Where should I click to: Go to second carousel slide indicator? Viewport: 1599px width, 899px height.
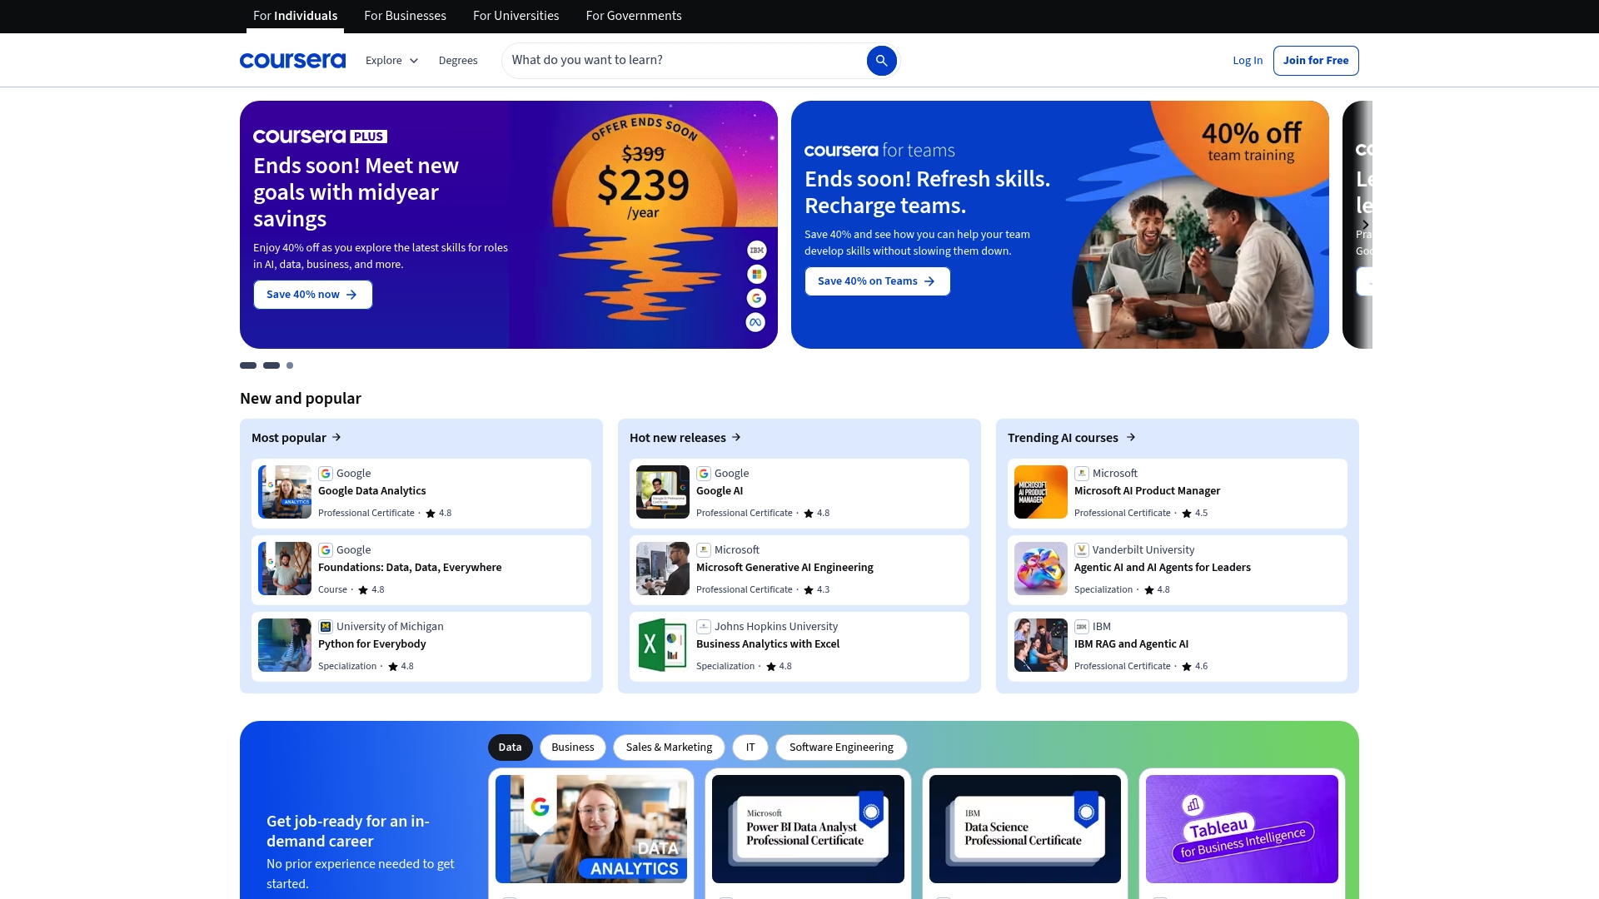click(271, 365)
